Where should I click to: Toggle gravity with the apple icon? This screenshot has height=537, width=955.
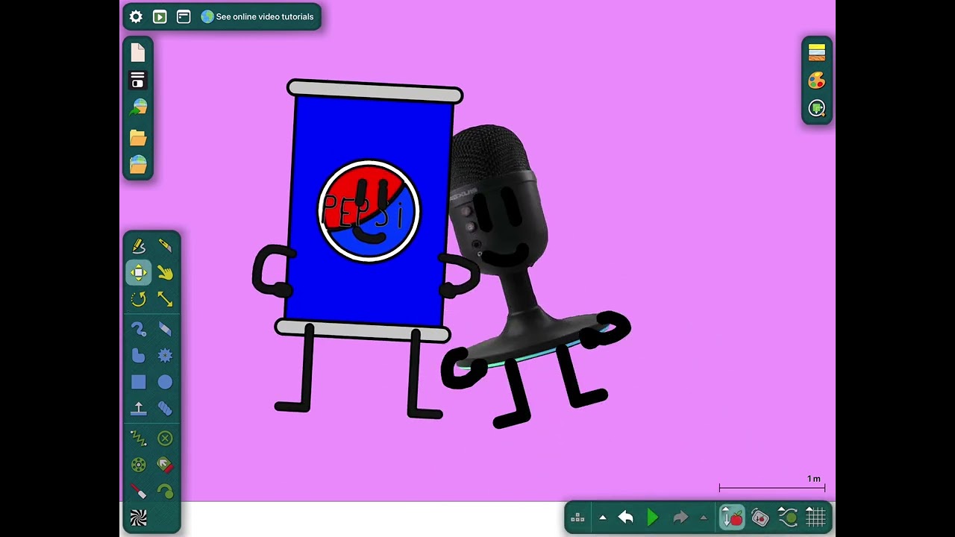[732, 518]
